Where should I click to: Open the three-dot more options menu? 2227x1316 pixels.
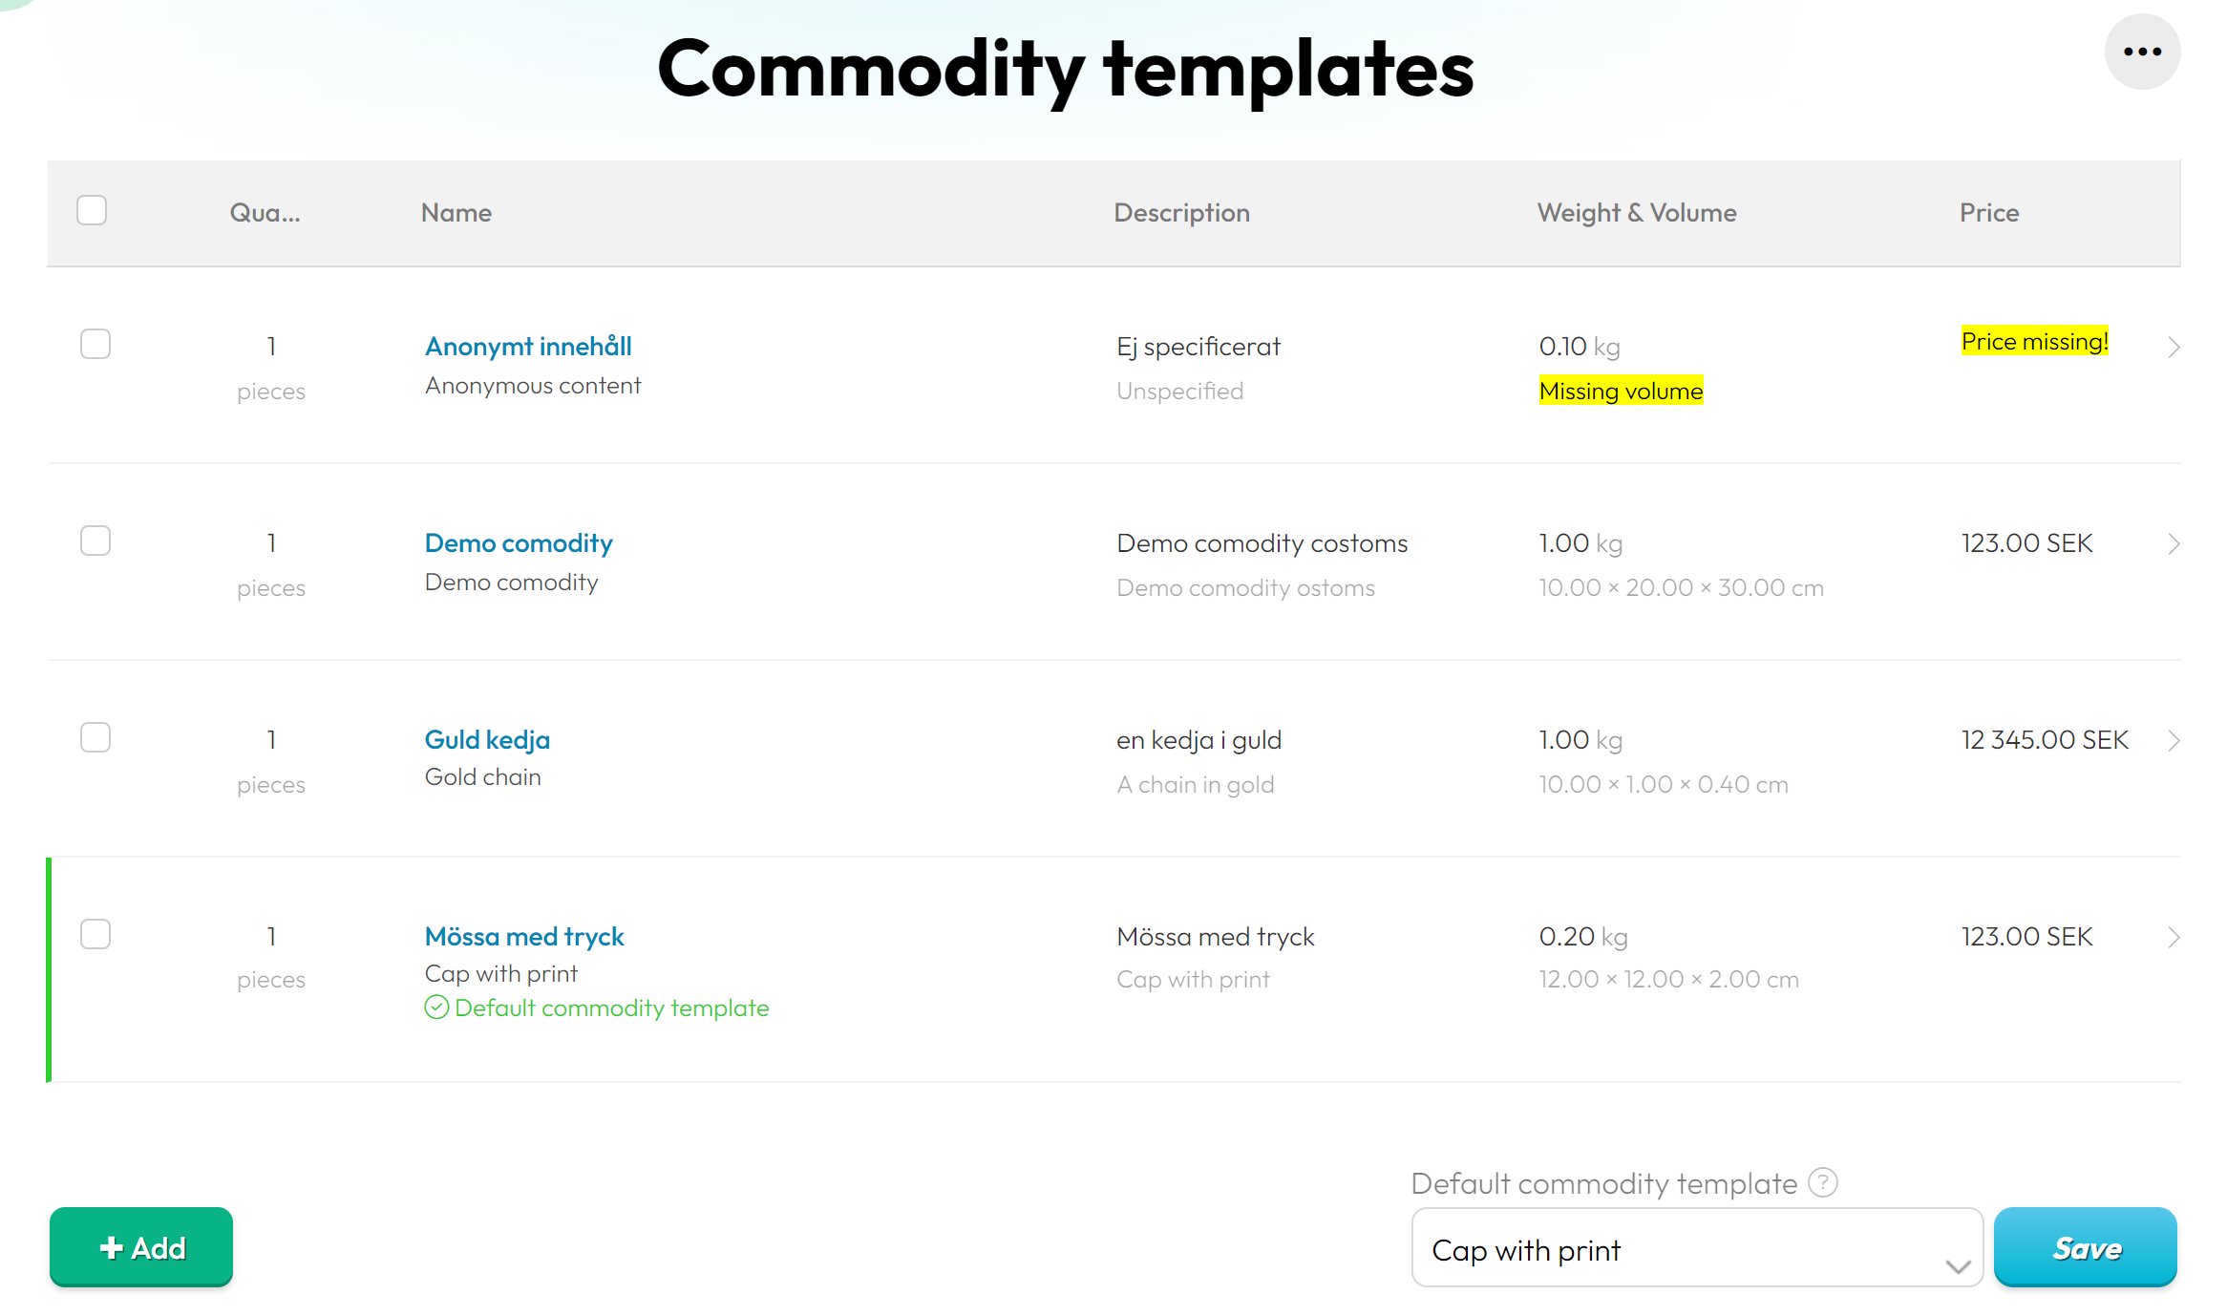2142,53
